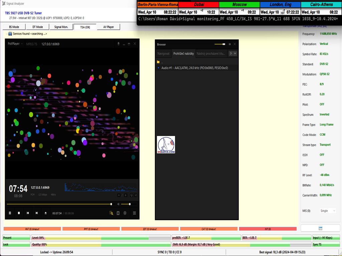Open the PotPlayer hamburger menu

[134, 213]
